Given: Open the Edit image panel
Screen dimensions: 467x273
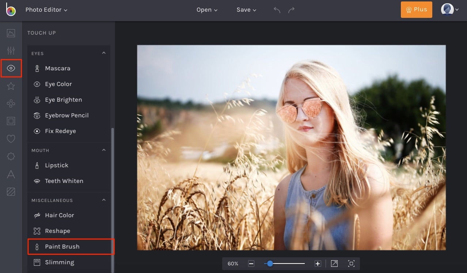Looking at the screenshot, I should pos(11,33).
